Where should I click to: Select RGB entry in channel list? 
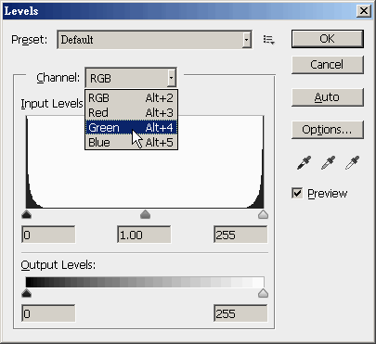click(x=131, y=98)
